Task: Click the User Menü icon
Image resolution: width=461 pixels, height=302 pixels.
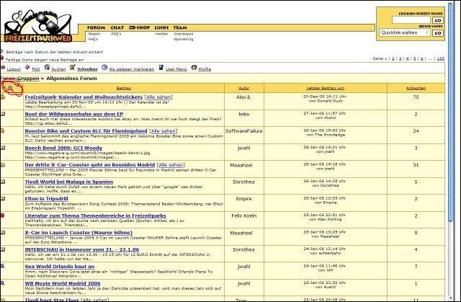Action: click(161, 67)
